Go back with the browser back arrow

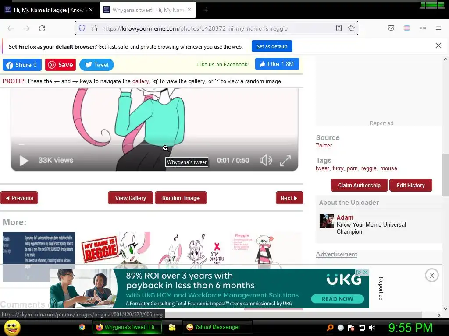point(11,28)
